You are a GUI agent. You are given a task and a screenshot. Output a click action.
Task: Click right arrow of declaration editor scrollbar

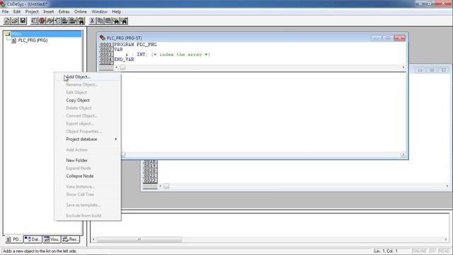coord(403,67)
